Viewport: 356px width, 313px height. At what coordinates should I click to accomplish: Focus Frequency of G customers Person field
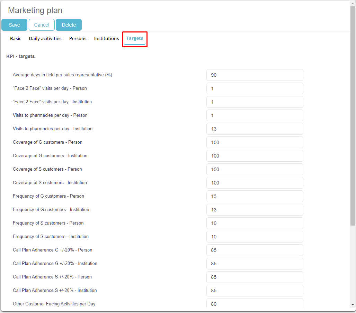tap(255, 196)
